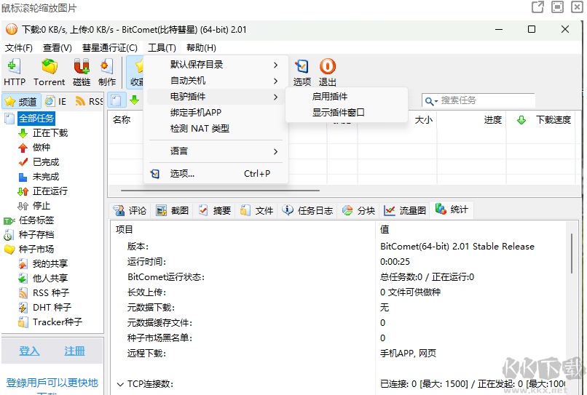
Task: Click the 制作 make-torrent icon
Action: (107, 72)
